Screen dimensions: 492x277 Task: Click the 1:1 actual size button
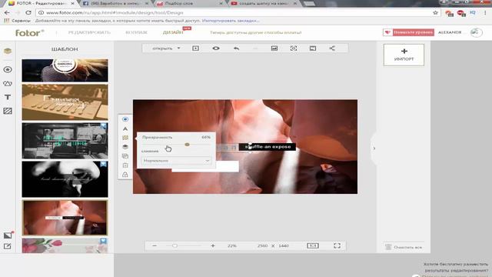coord(313,245)
